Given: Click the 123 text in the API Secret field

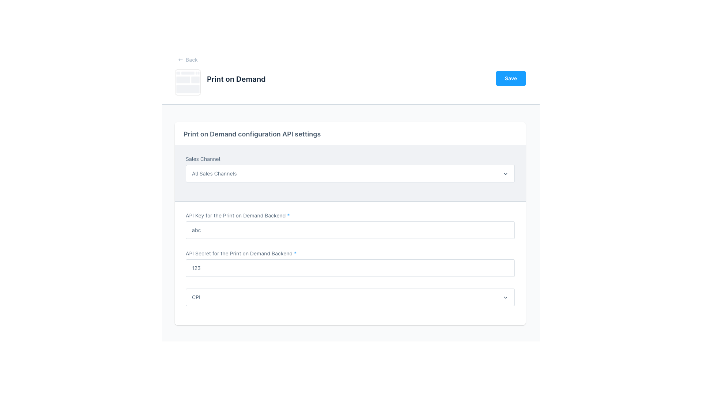Looking at the screenshot, I should (196, 268).
